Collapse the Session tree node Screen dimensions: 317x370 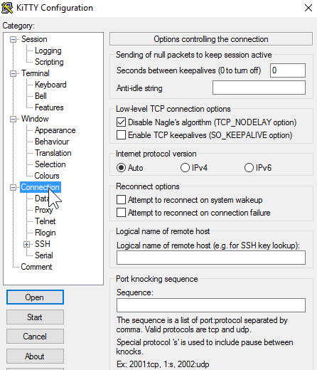point(14,39)
